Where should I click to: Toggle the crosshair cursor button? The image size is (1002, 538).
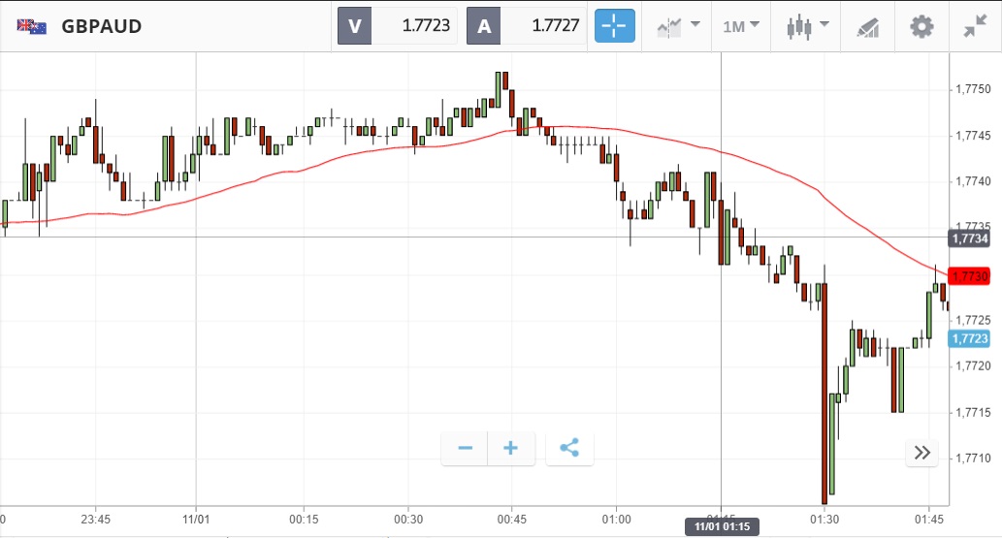tap(615, 26)
